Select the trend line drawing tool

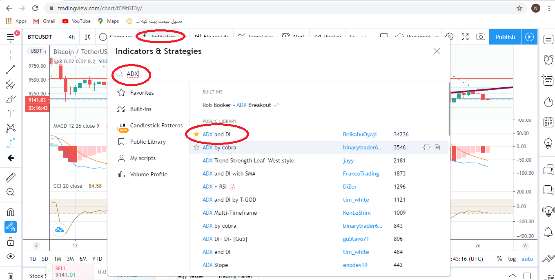pyautogui.click(x=11, y=69)
